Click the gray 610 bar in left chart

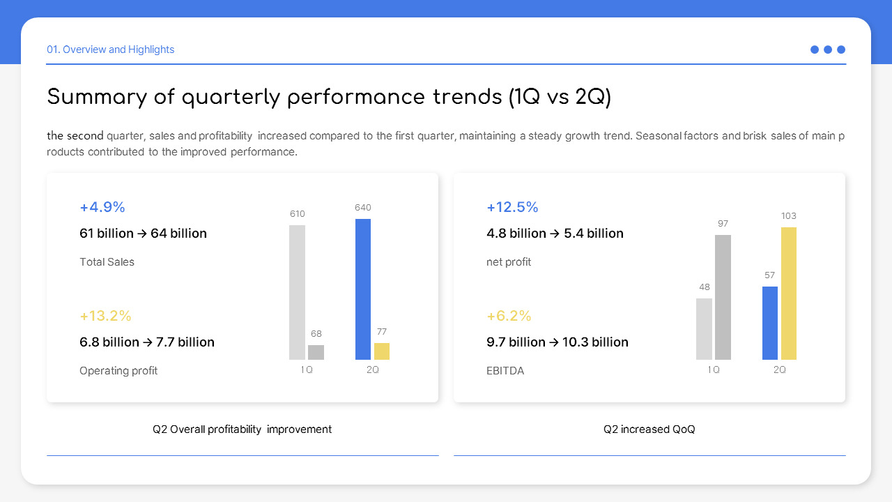coord(298,293)
